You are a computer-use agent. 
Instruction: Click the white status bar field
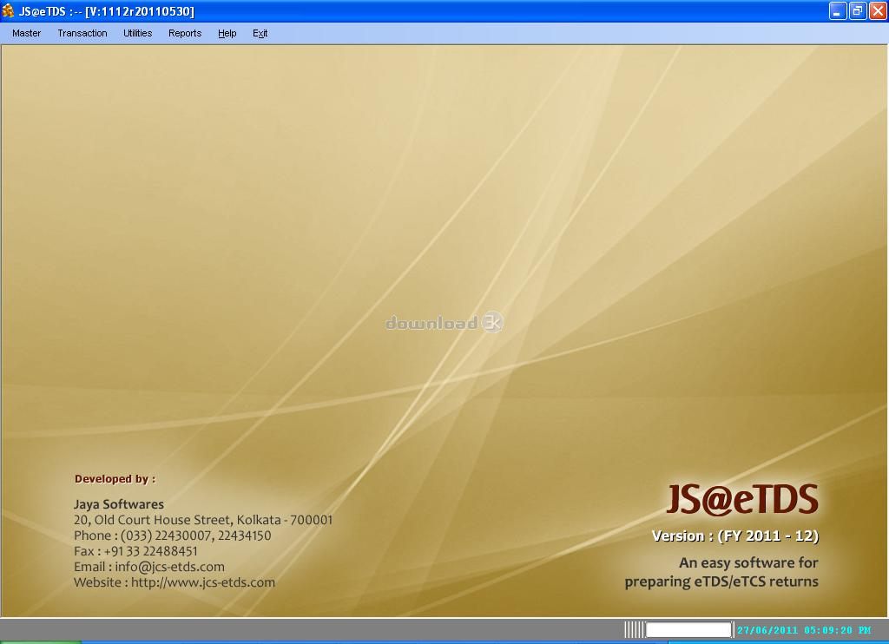pos(688,630)
